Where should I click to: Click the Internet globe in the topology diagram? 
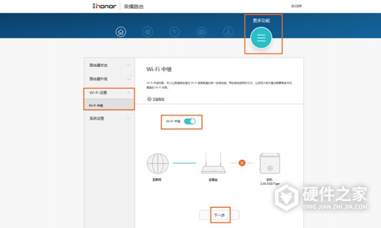[x=157, y=163]
